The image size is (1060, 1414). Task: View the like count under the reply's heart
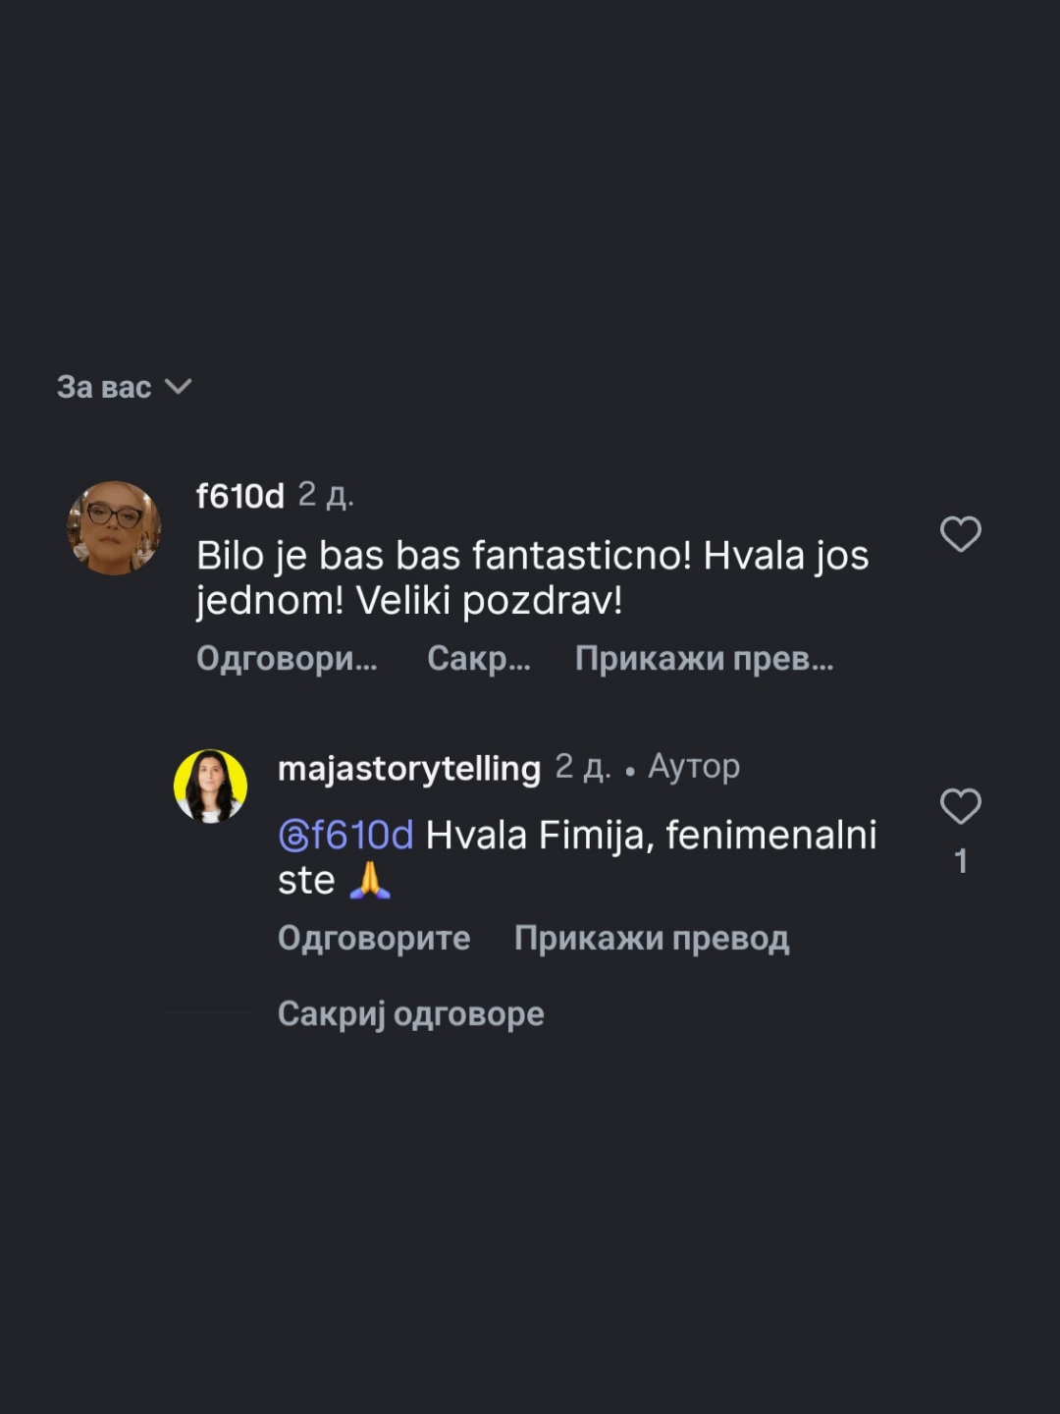click(961, 861)
